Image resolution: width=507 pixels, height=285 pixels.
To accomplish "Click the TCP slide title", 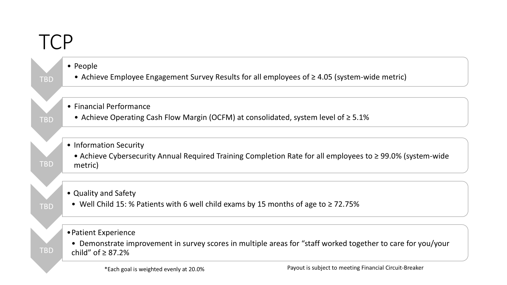I will tap(56, 42).
